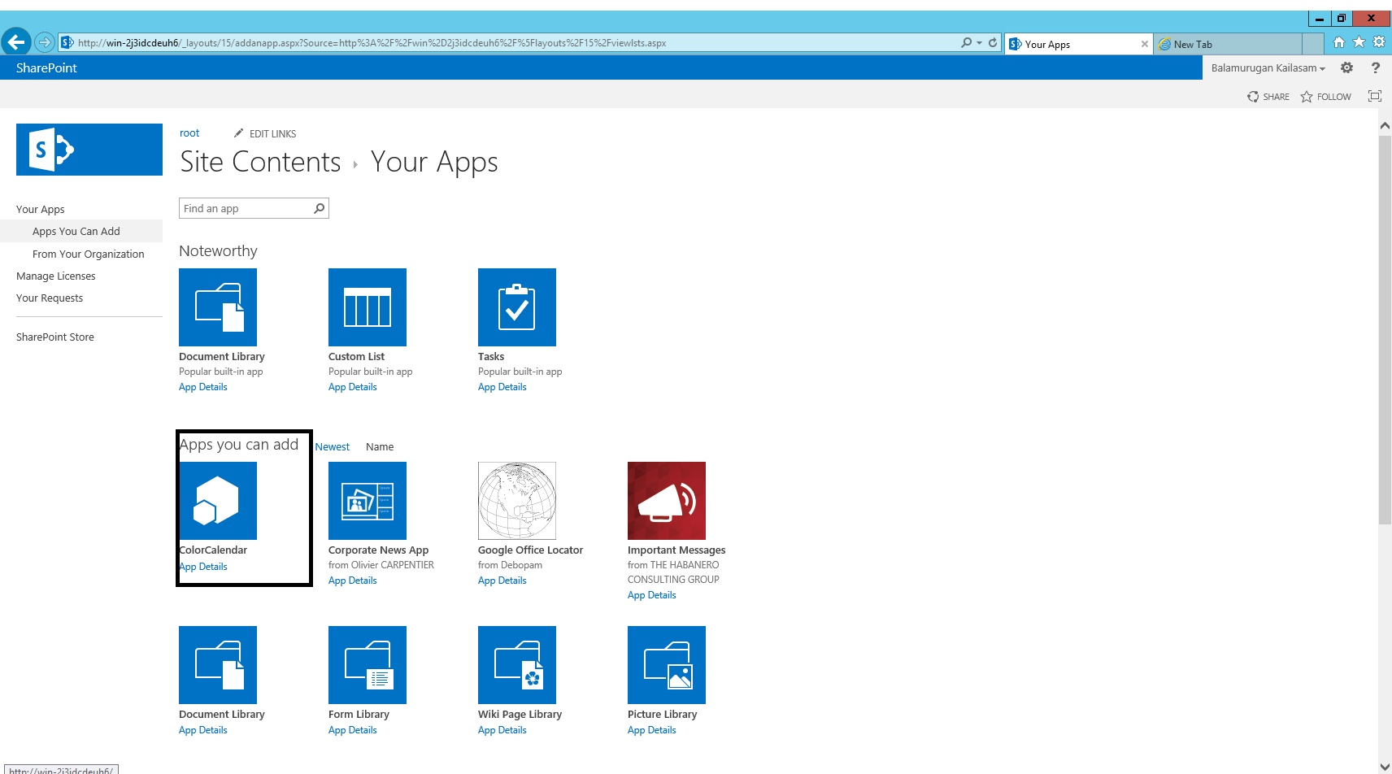Viewport: 1392px width, 774px height.
Task: Click the root breadcrumb link
Action: pyautogui.click(x=189, y=133)
